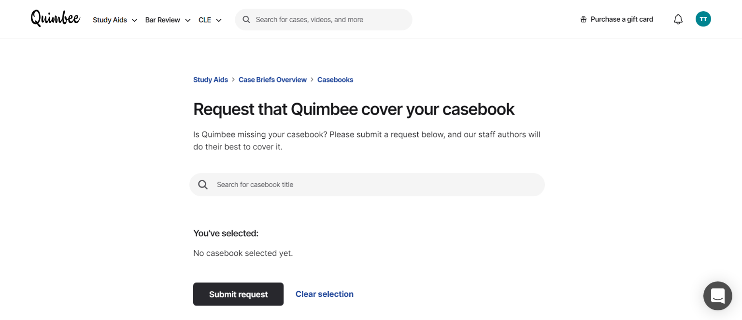Go to Study Aids breadcrumb
The height and width of the screenshot is (320, 742).
211,80
